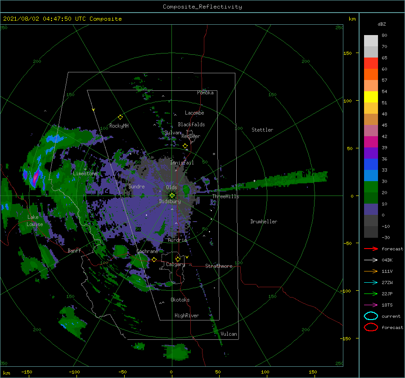Click the Stettler city label
Viewport: 405px width, 378px height.
point(262,130)
